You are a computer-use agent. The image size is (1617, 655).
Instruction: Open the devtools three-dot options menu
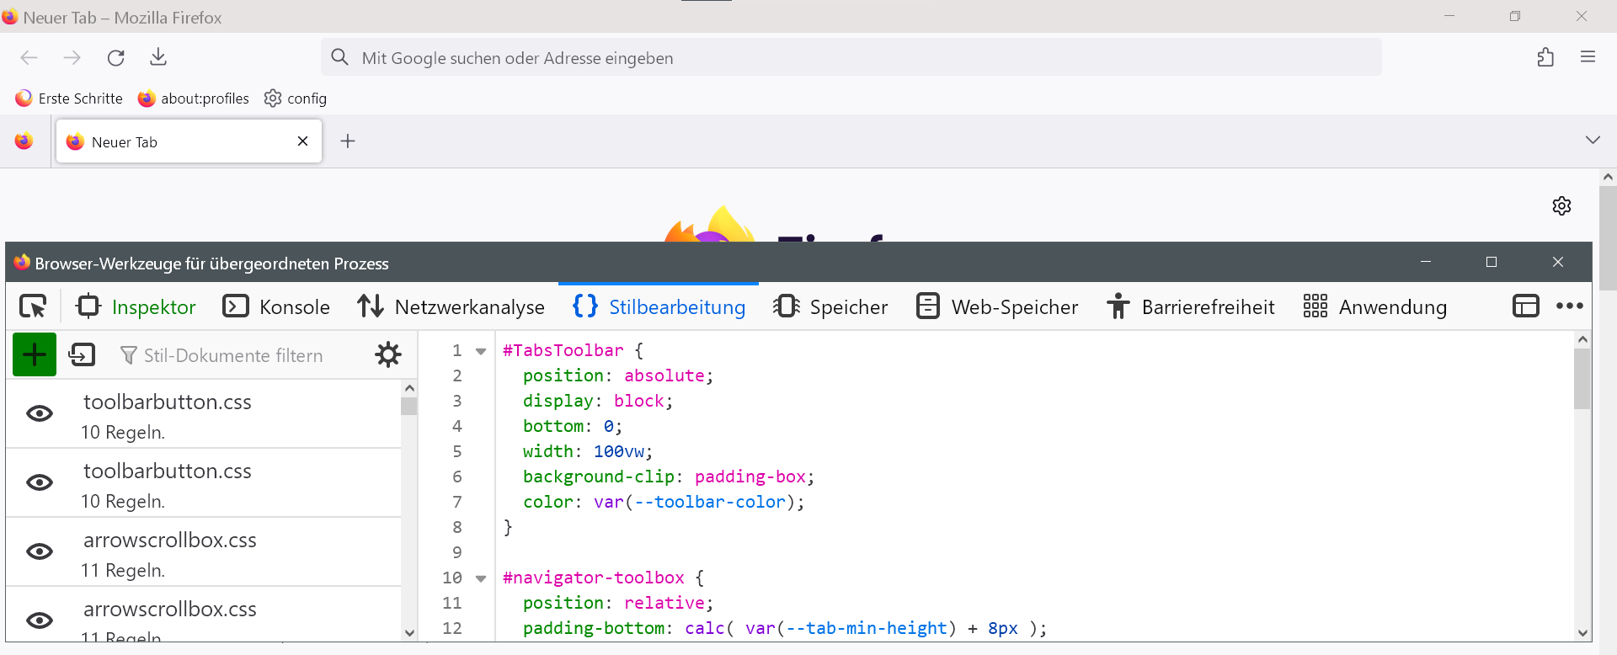[1569, 306]
